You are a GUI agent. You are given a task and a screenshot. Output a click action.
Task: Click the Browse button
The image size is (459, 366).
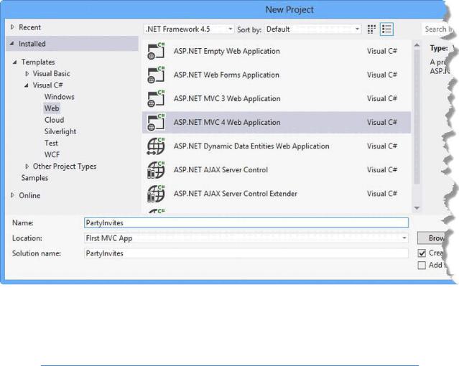pos(432,238)
